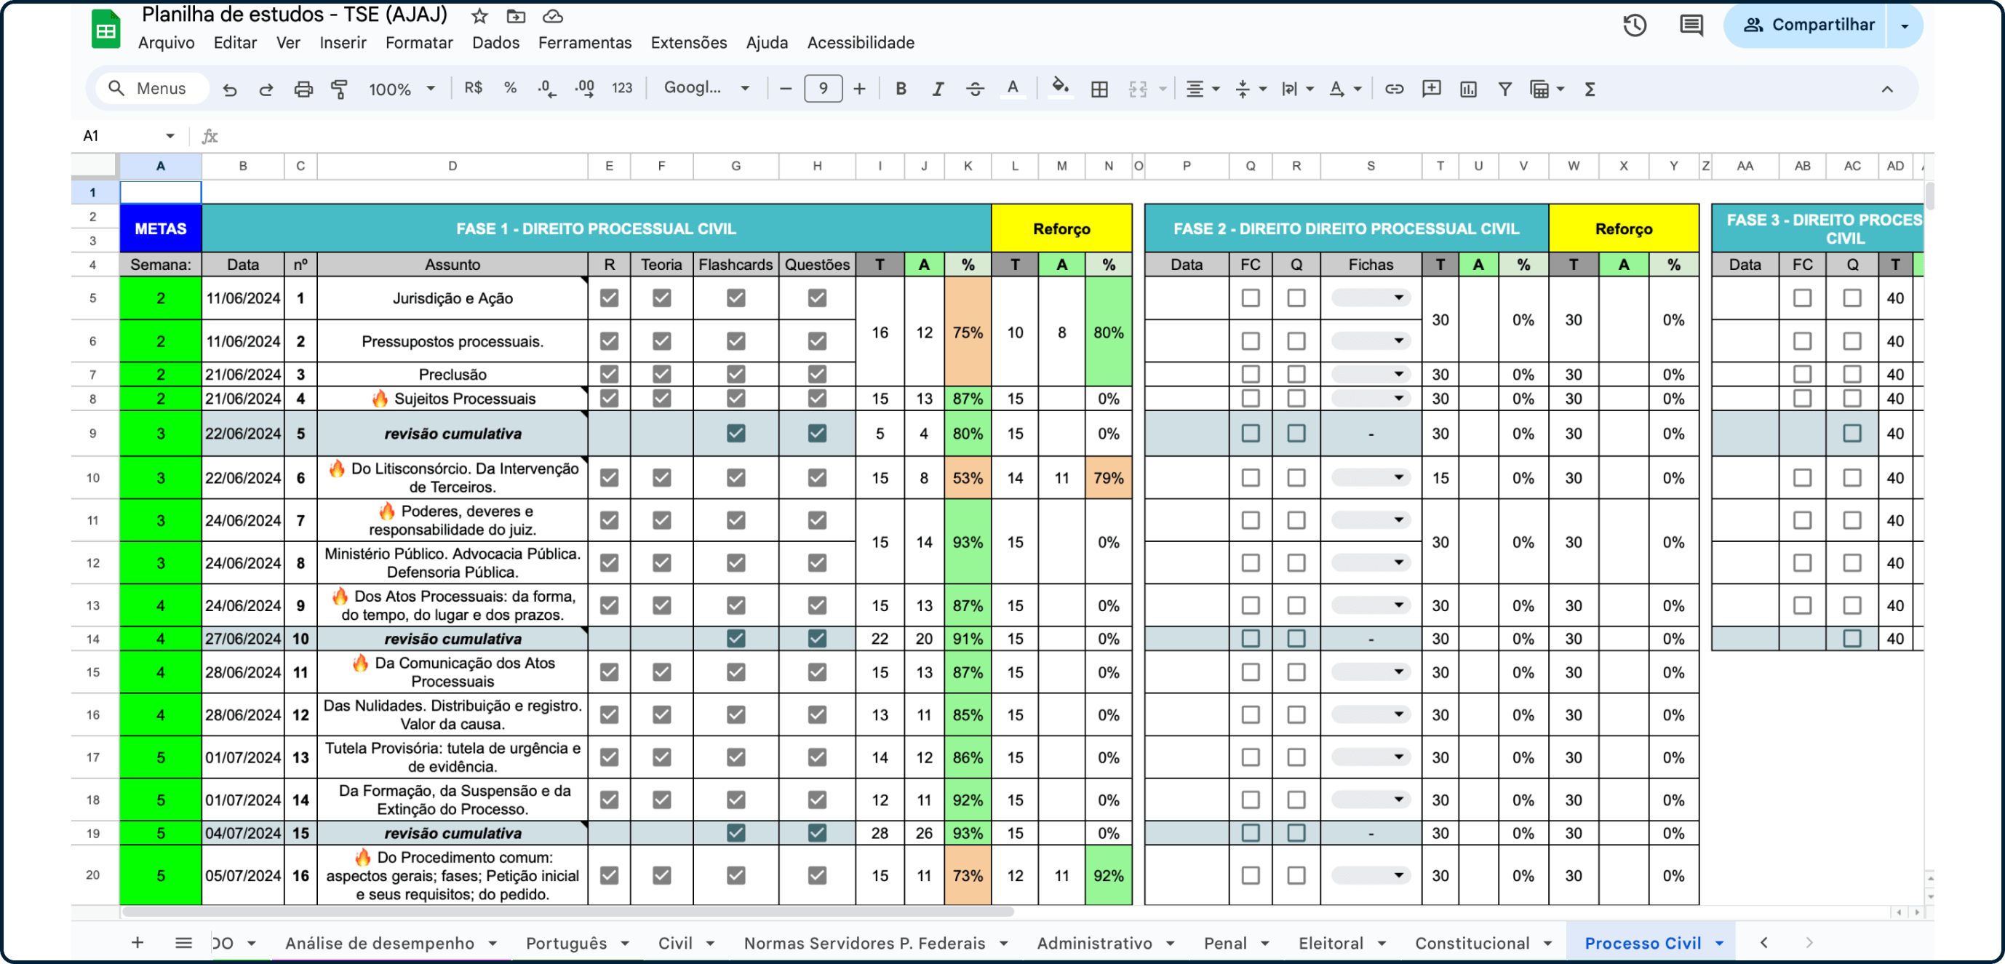Open the fill color picker
This screenshot has height=964, width=2005.
tap(1059, 89)
